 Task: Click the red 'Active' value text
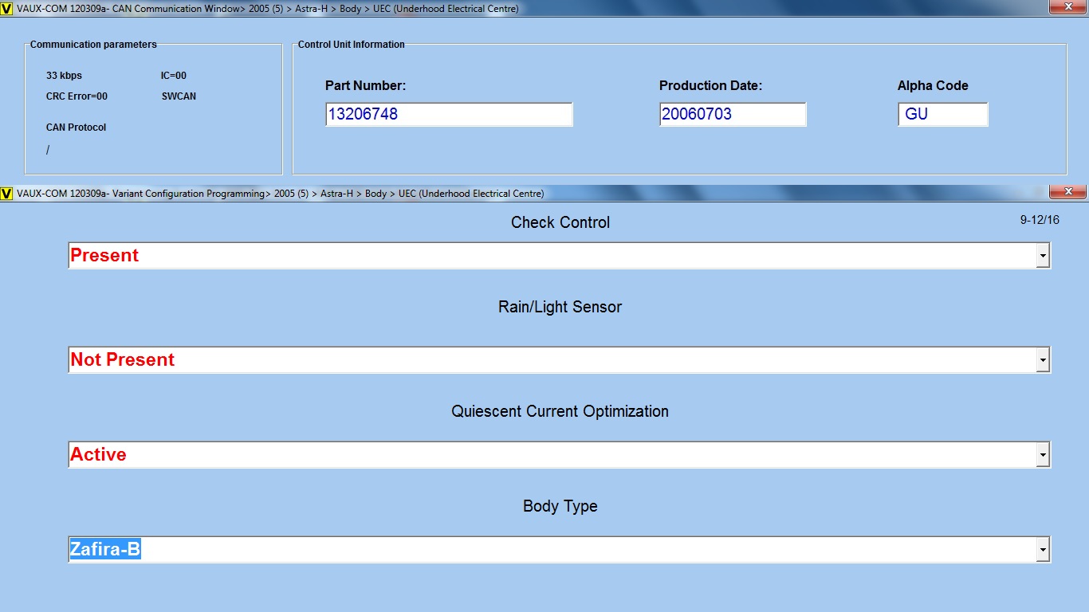[x=99, y=455]
